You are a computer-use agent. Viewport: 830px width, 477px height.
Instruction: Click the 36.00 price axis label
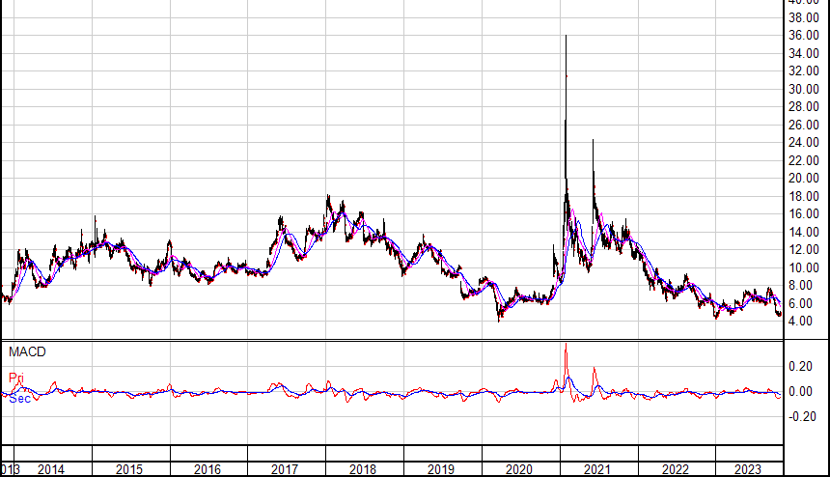pos(804,36)
